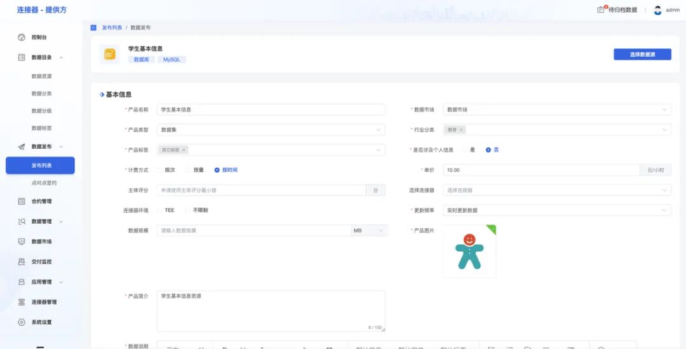Go to 数据资源 menu item

(42, 76)
